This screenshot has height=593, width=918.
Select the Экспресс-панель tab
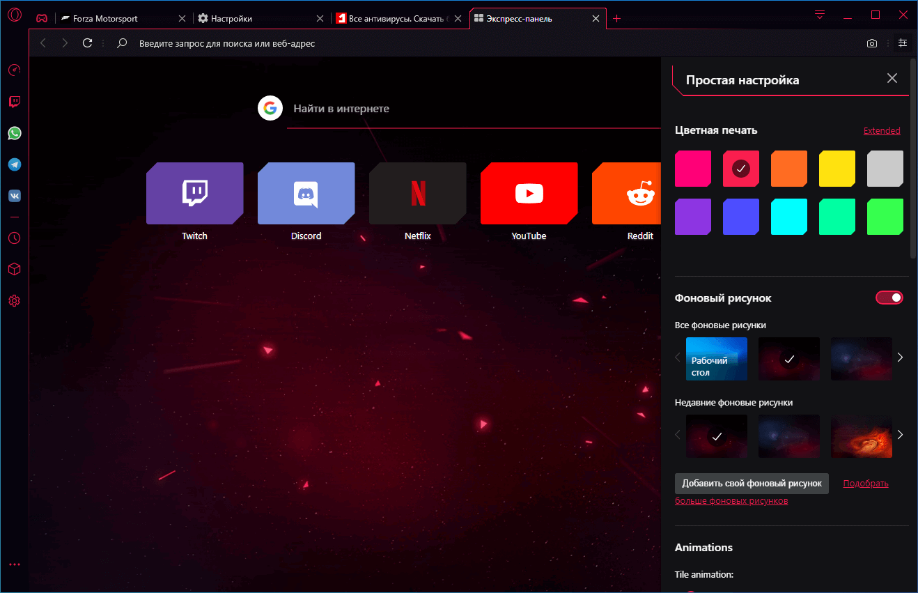click(x=538, y=19)
